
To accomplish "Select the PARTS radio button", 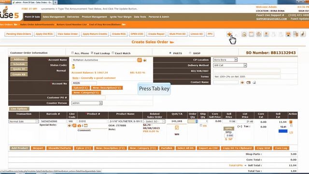I will pos(170,53).
